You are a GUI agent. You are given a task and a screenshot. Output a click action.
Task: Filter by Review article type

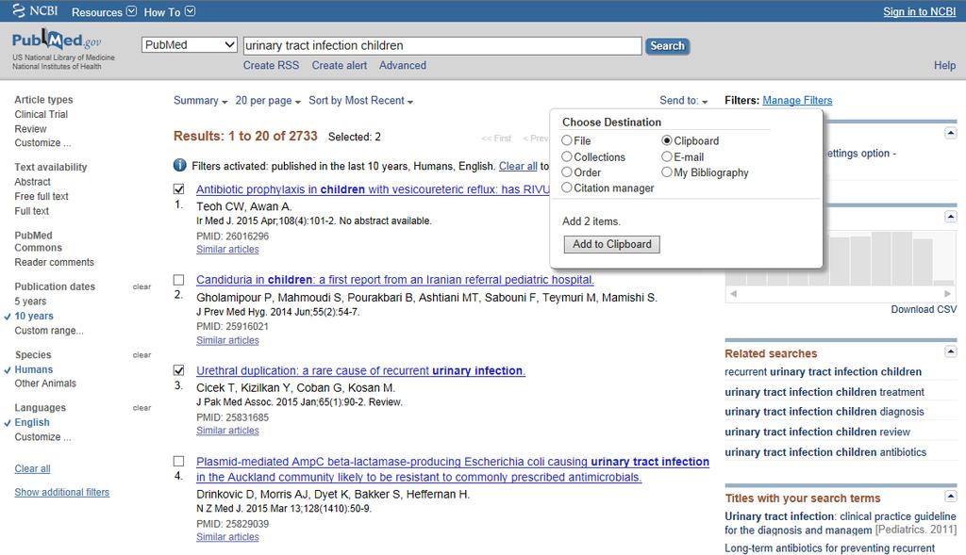point(31,129)
